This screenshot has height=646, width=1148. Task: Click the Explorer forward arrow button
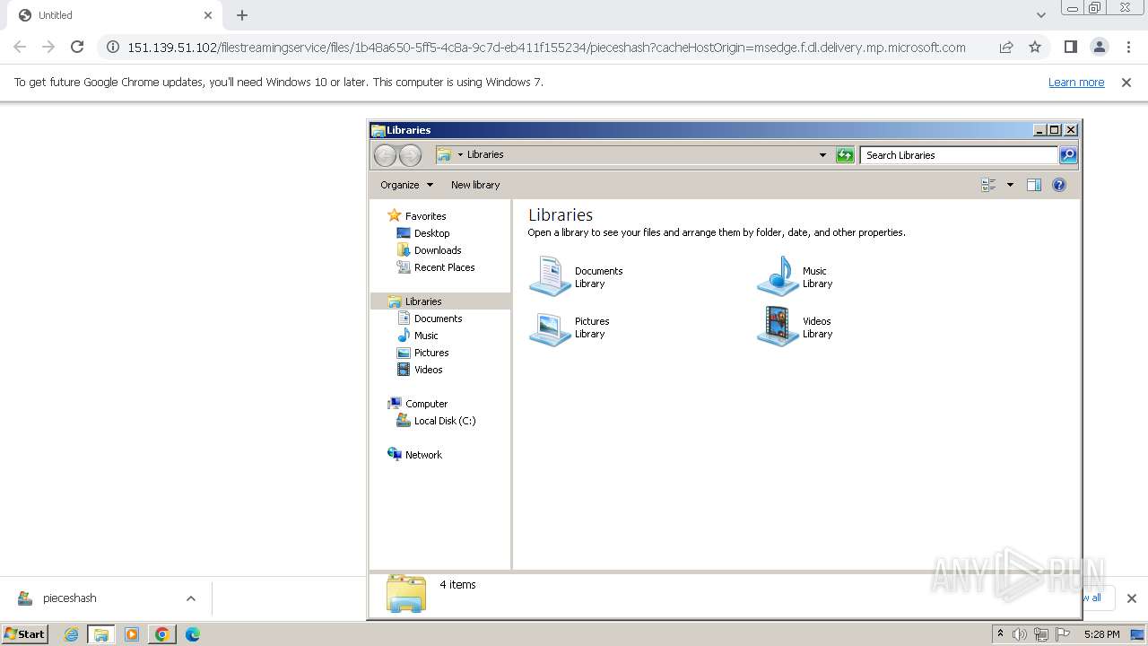click(x=410, y=155)
